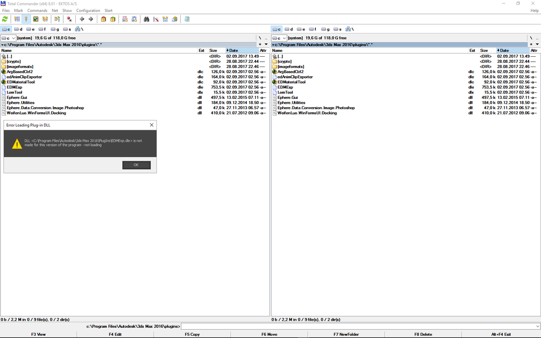Click OK in the Error Loading Plug-in dialog

[x=136, y=165]
